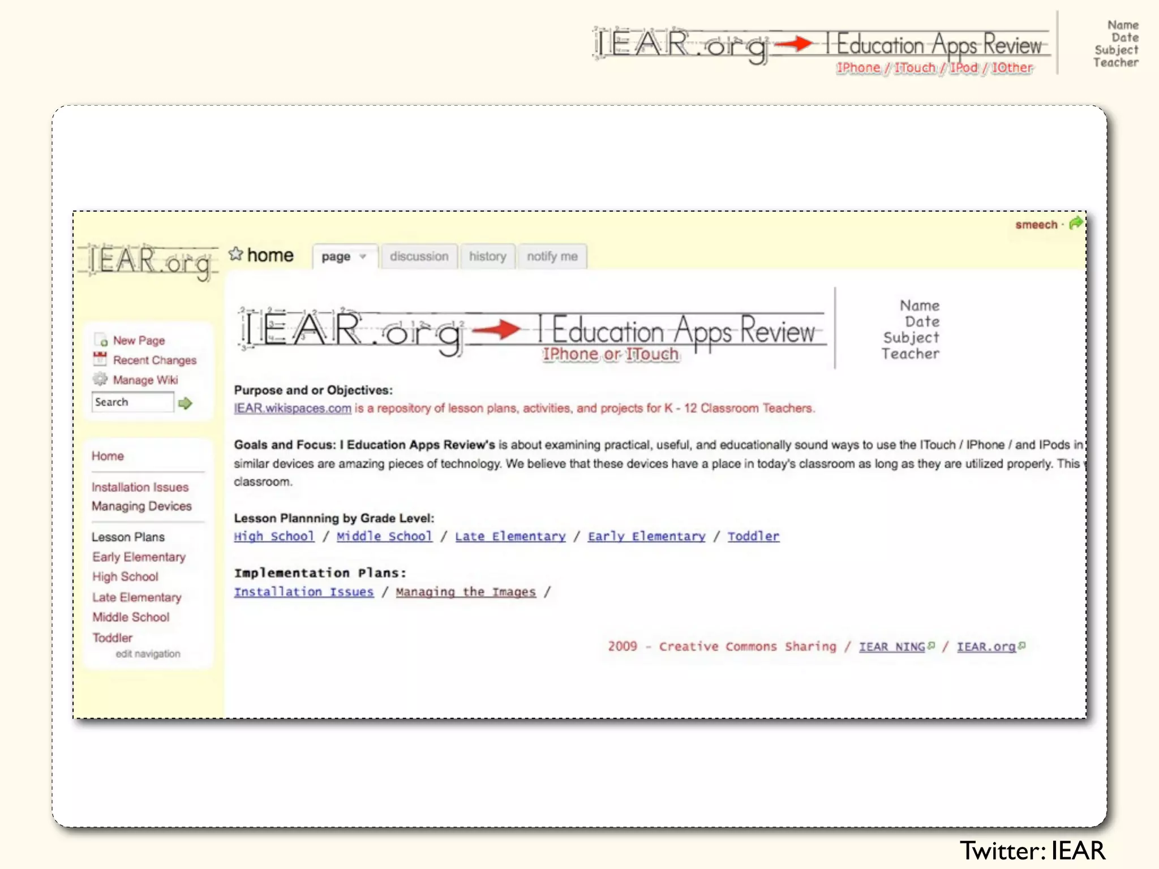Open Installation Issues in the sidebar
Viewport: 1159px width, 869px height.
[x=140, y=487]
